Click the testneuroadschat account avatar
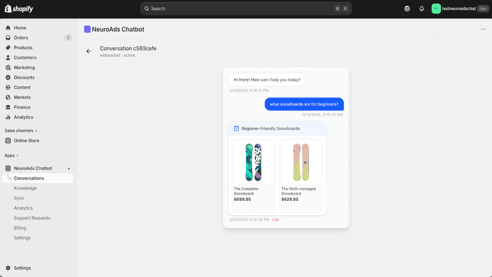This screenshot has width=492, height=277. 436,9
